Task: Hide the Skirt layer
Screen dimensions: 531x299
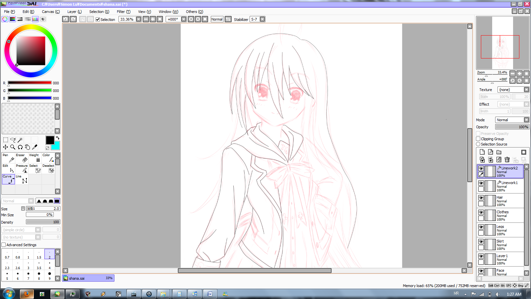Action: point(481,242)
